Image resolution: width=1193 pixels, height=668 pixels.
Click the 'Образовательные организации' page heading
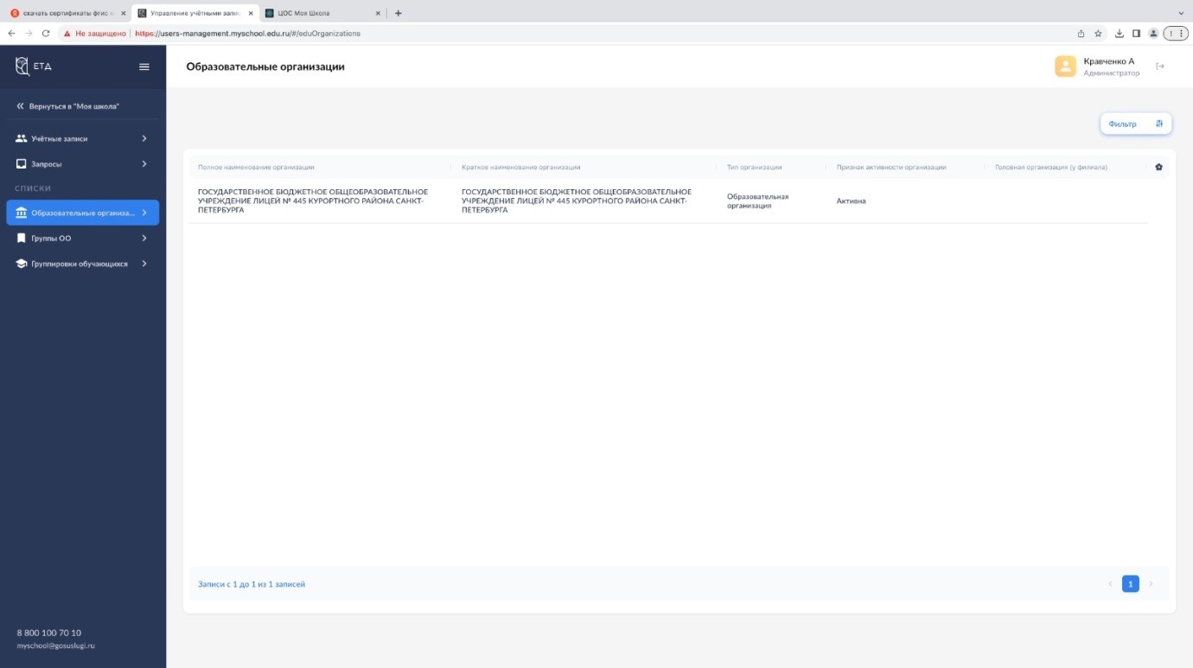tap(265, 67)
